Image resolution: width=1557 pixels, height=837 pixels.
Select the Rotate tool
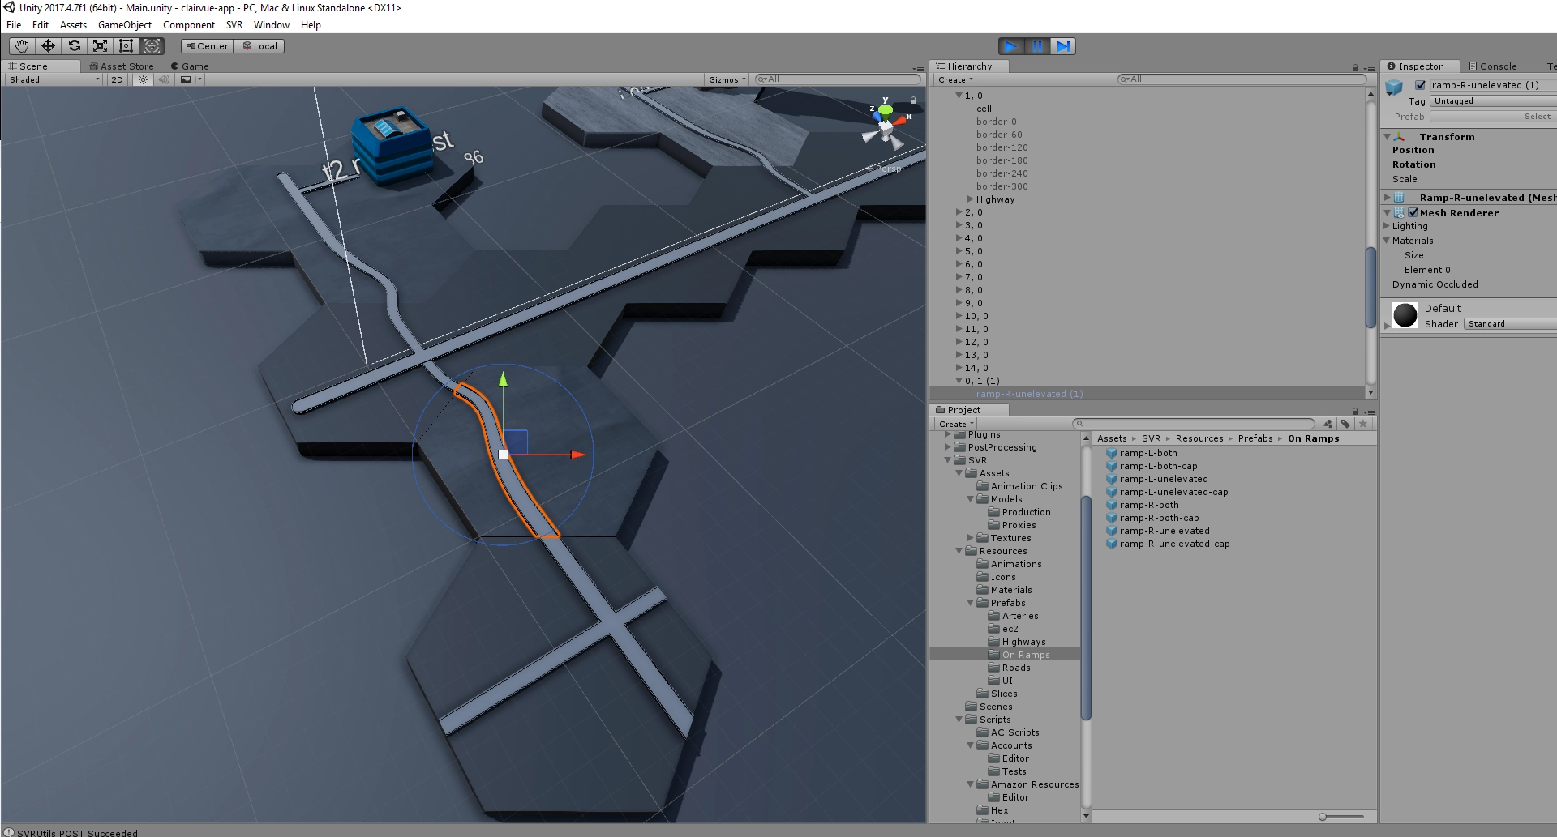coord(74,46)
